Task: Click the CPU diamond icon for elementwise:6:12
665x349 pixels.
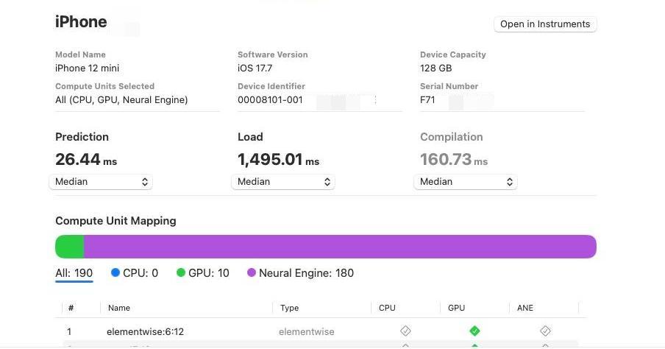Action: (x=405, y=331)
